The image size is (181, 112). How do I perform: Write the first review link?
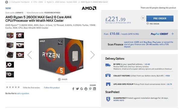click(31, 88)
